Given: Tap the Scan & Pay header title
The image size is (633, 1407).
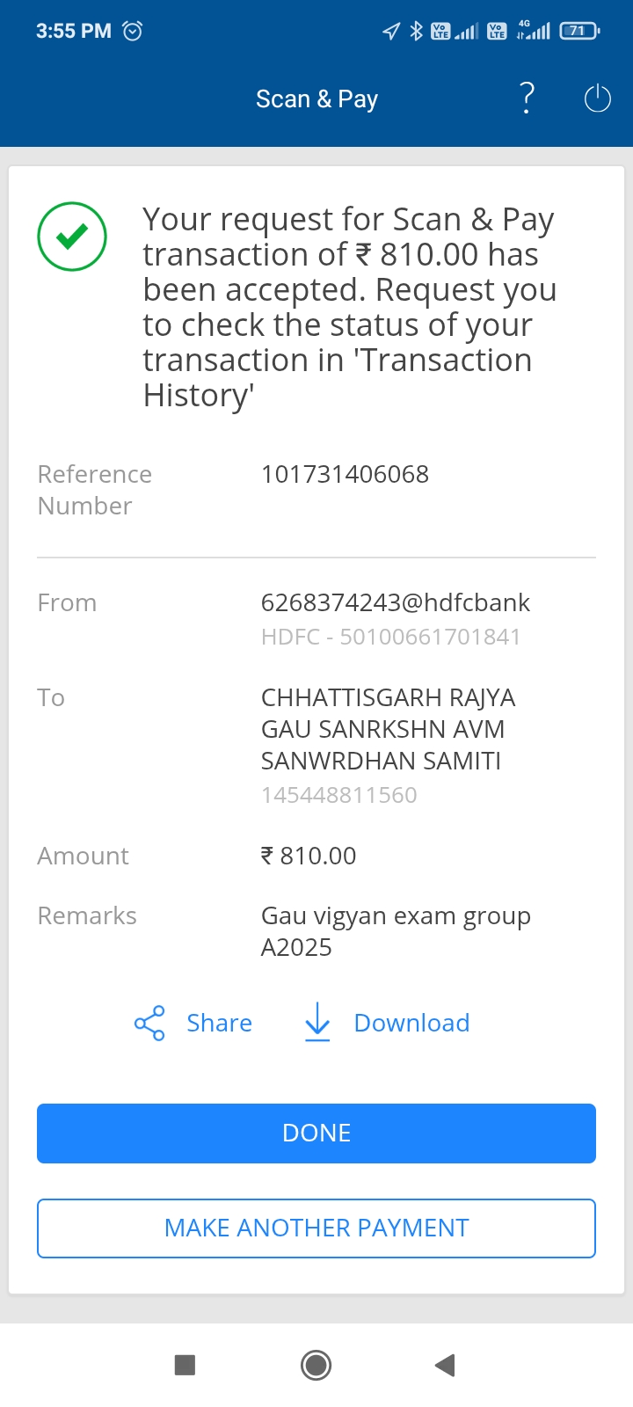Looking at the screenshot, I should click(316, 99).
